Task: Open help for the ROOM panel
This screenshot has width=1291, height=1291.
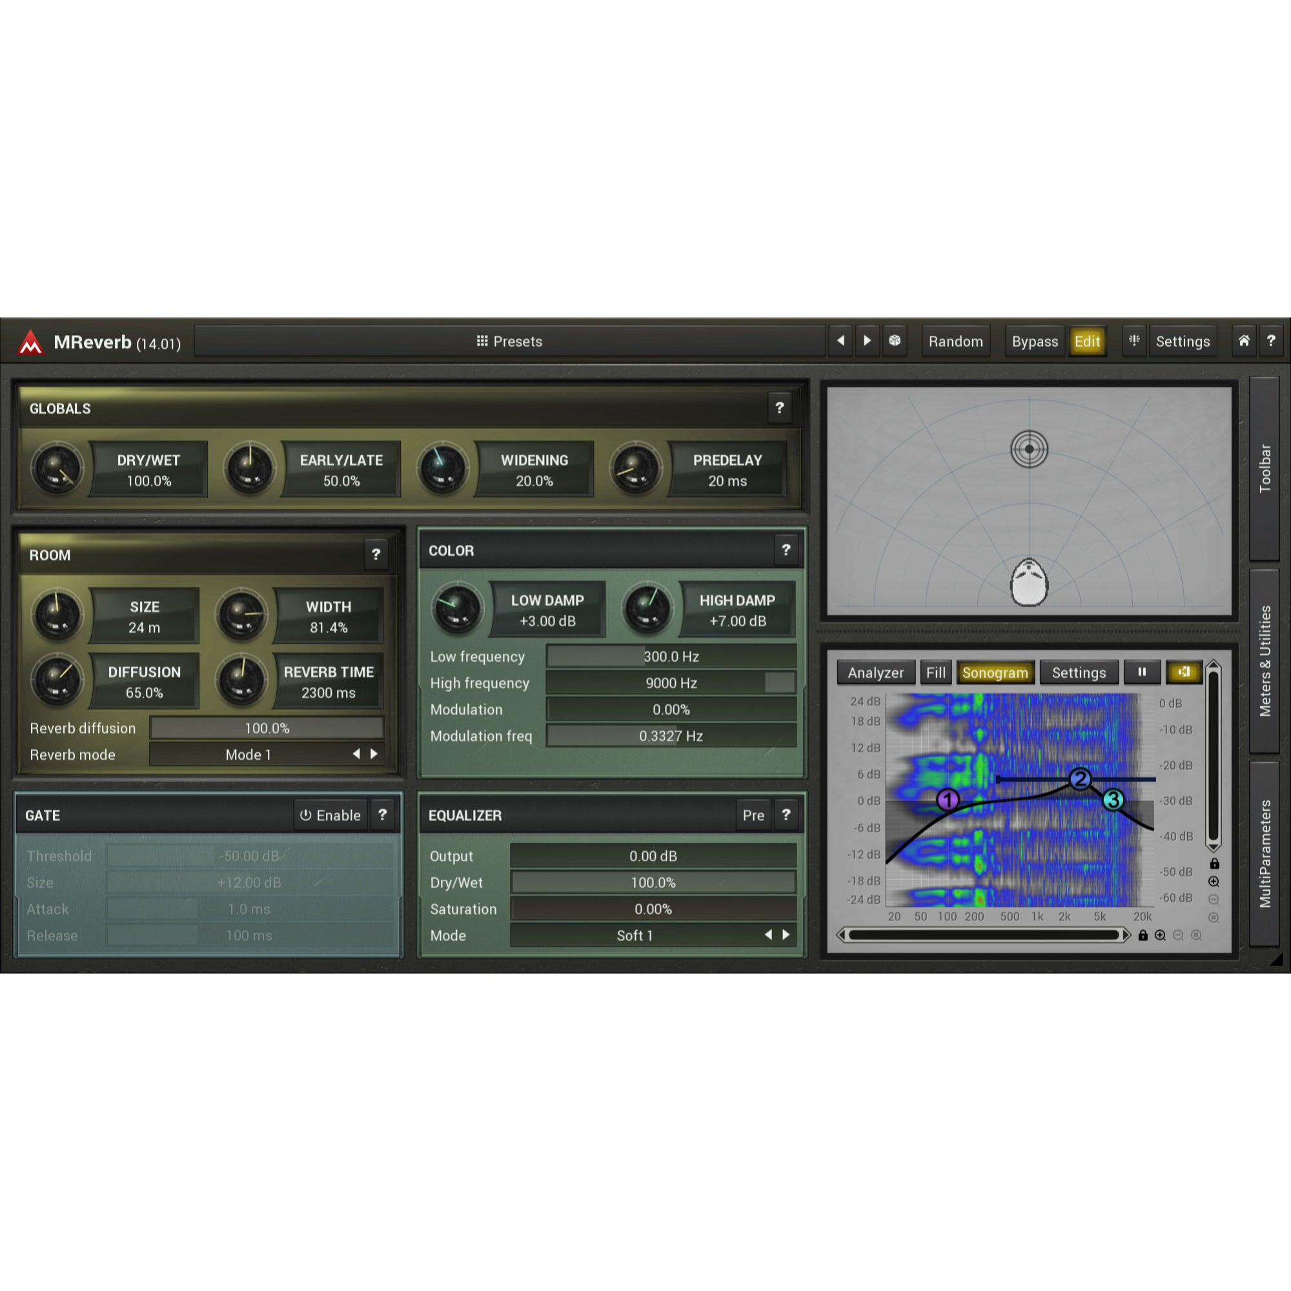Action: 376,554
